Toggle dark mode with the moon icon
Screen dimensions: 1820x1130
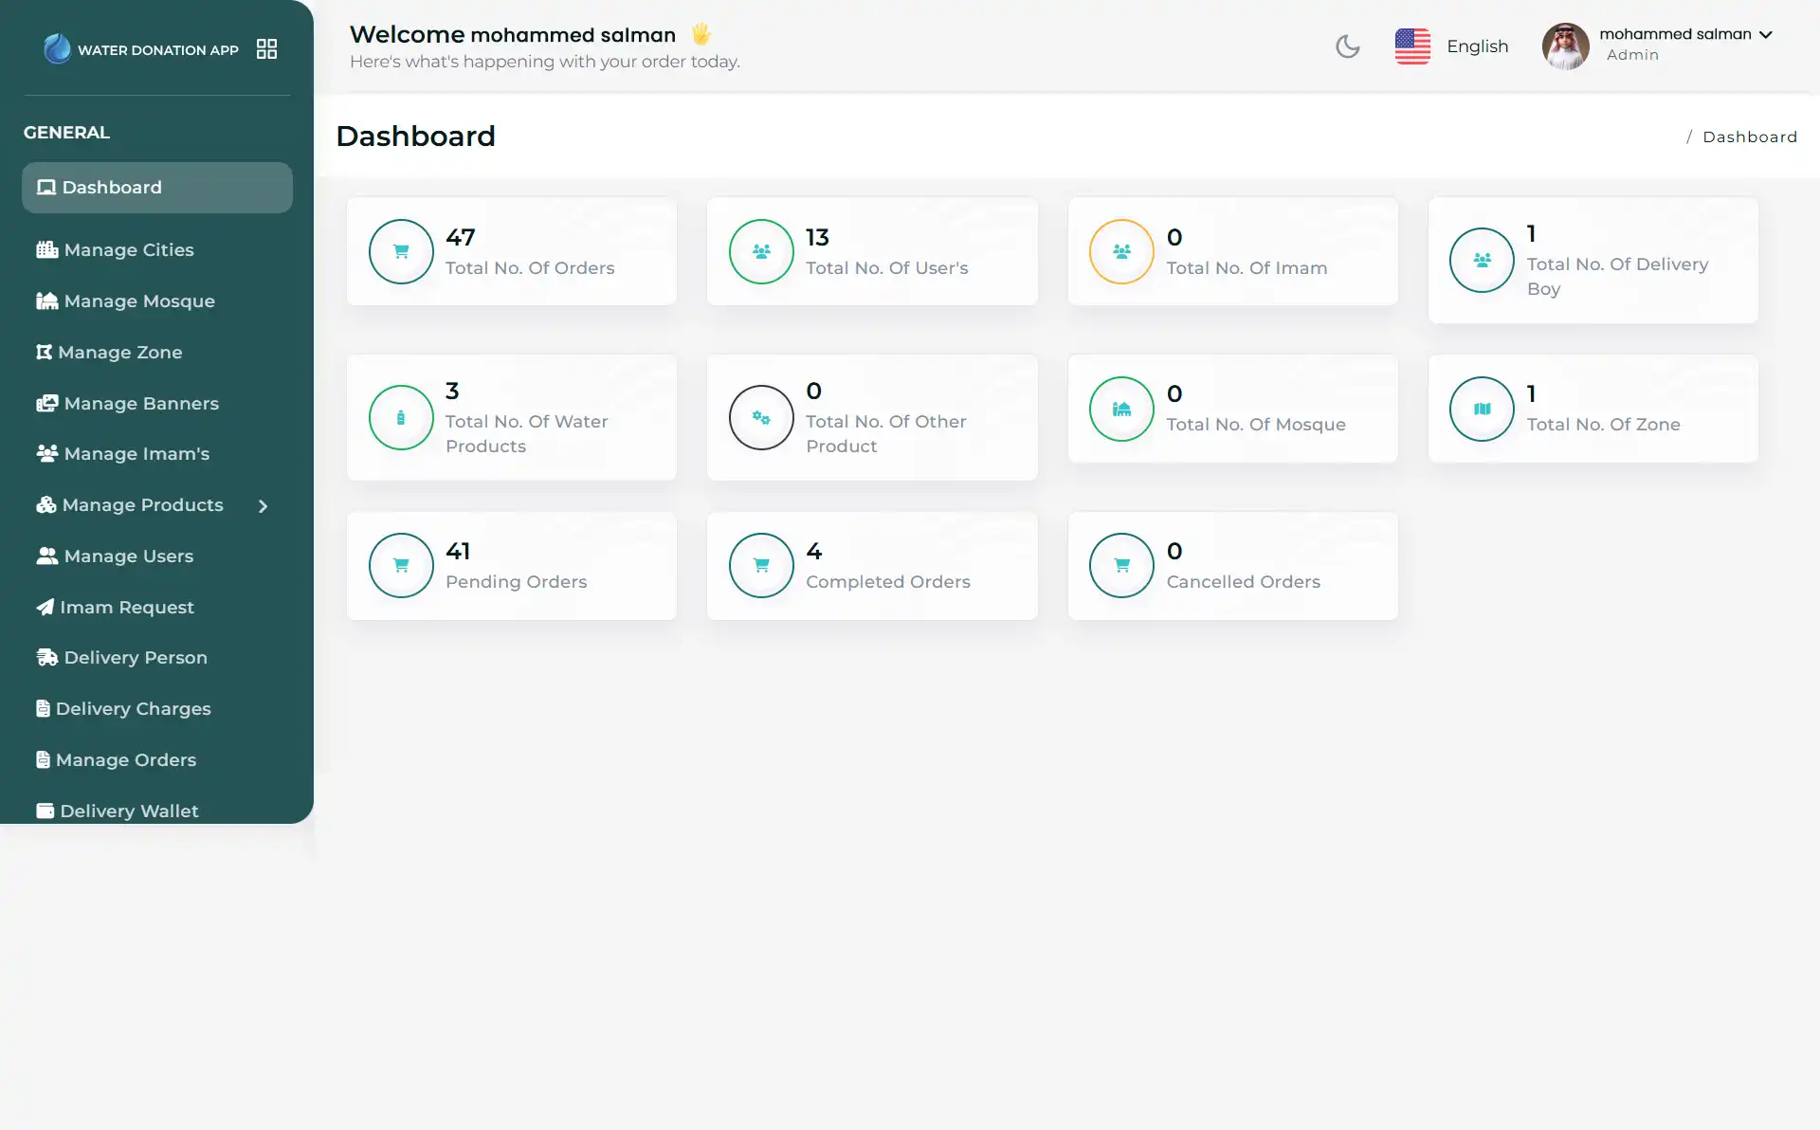1347,46
